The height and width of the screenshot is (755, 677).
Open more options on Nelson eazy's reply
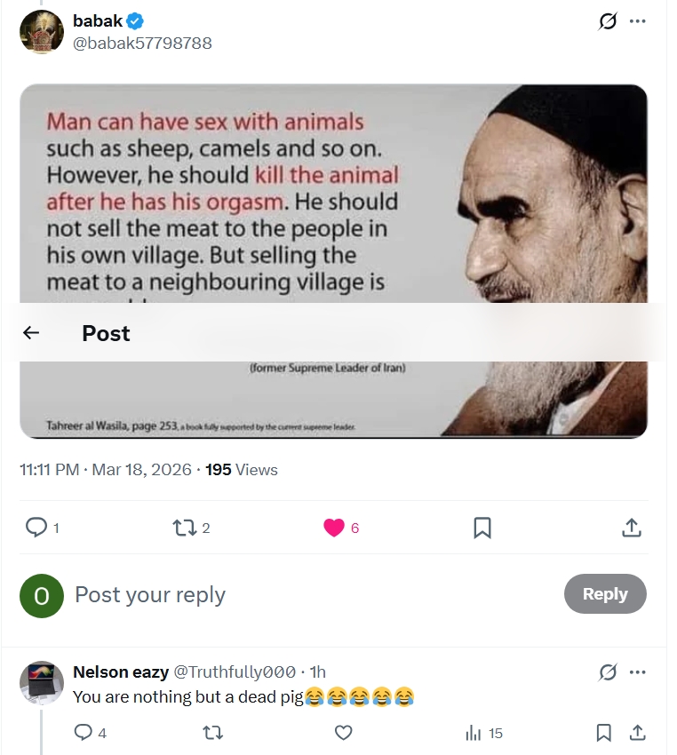tap(638, 672)
